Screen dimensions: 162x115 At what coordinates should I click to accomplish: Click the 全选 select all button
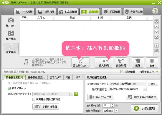tap(152, 63)
